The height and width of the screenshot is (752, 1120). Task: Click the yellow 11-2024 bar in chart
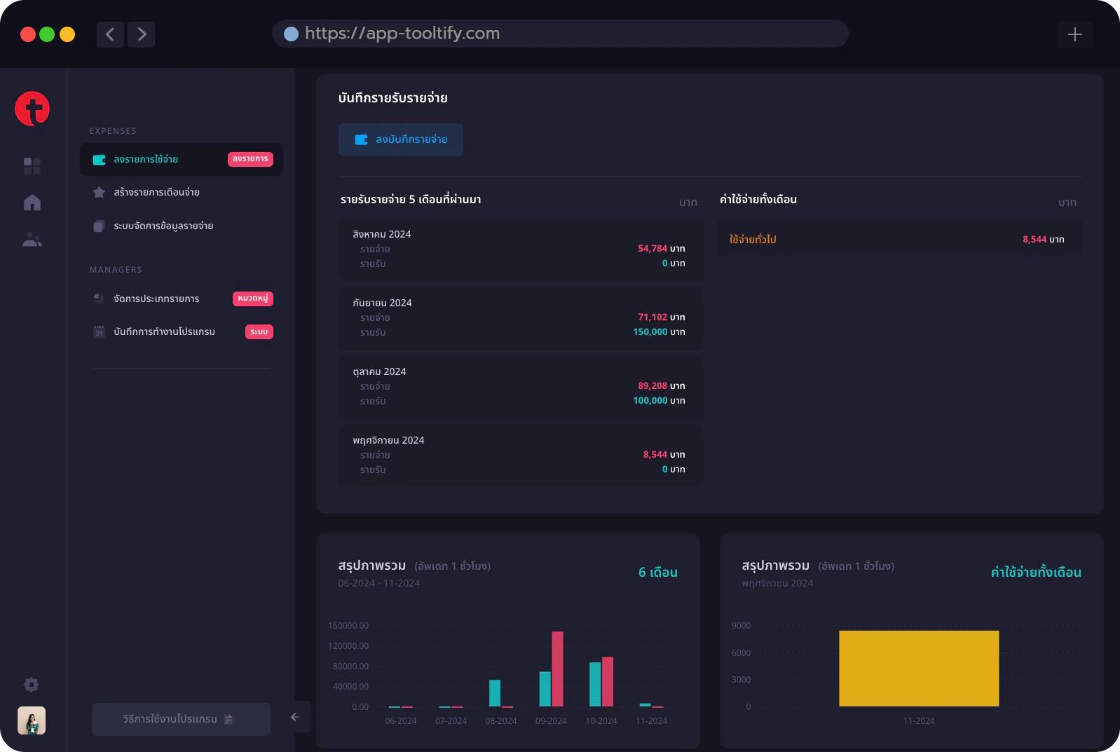(x=919, y=669)
